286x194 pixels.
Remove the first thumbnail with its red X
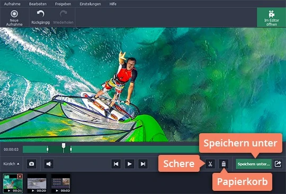20,177
